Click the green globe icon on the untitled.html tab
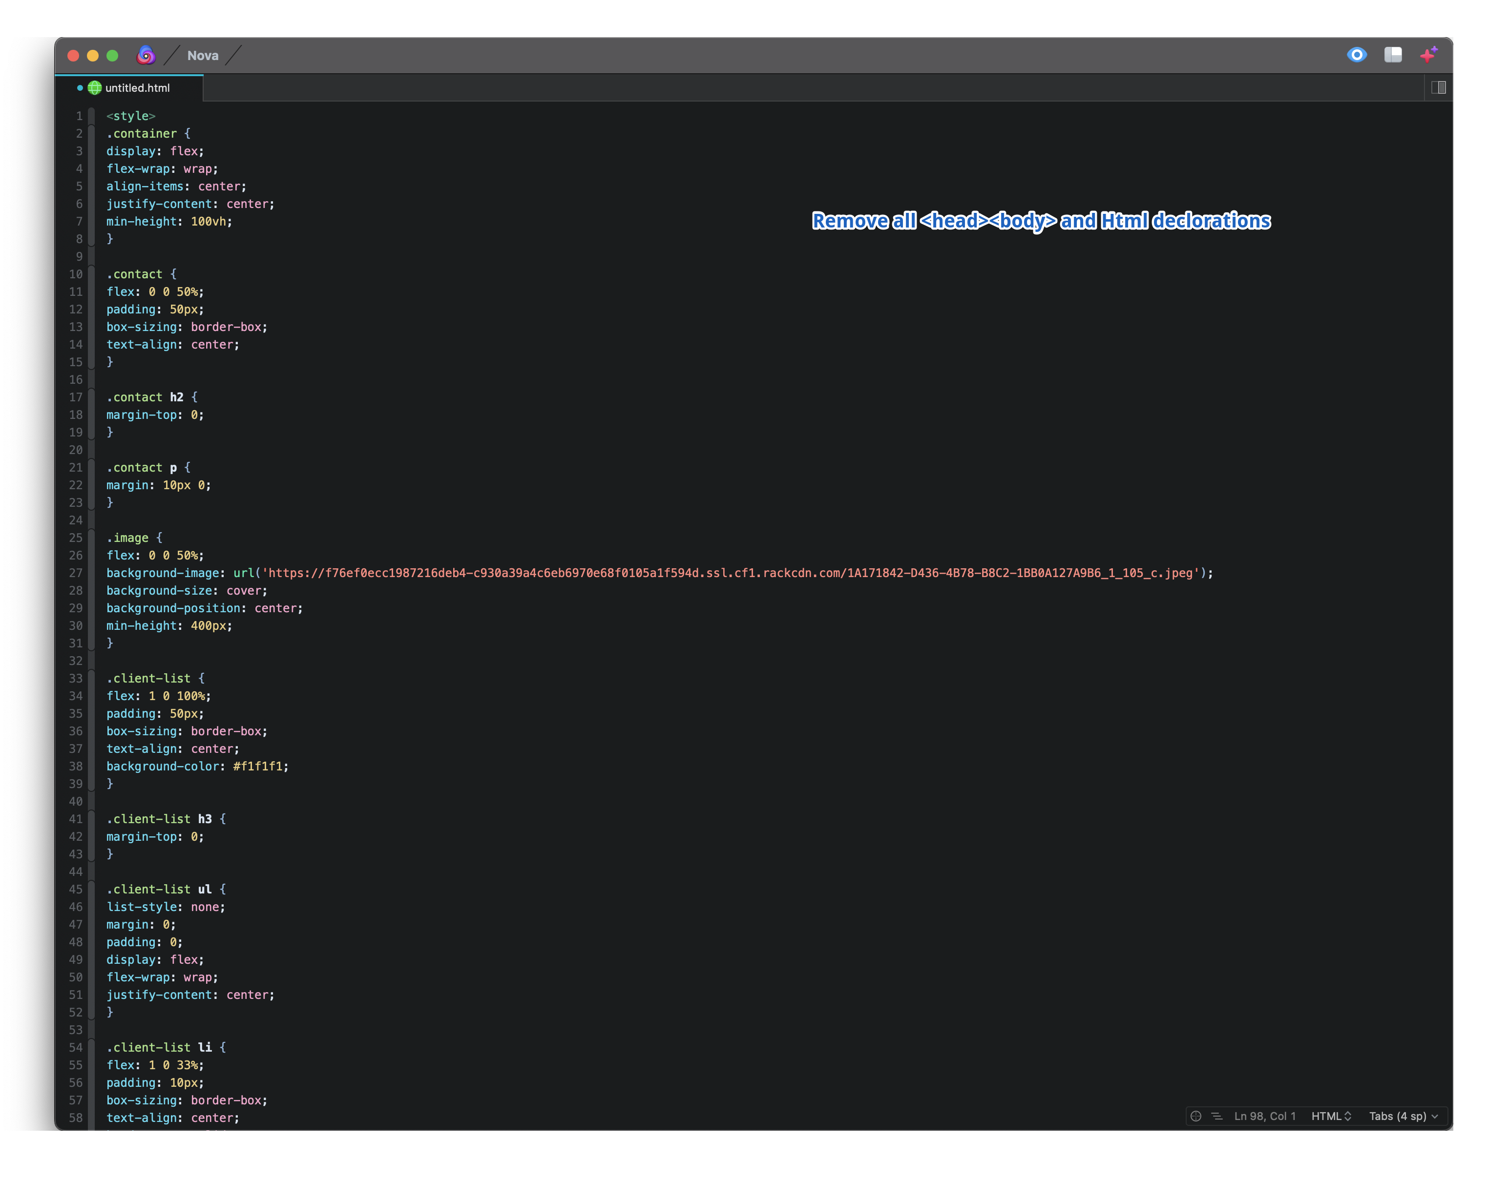This screenshot has height=1203, width=1508. click(94, 87)
